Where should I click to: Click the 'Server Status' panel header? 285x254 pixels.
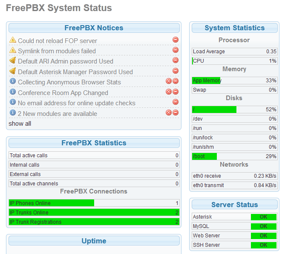(x=234, y=205)
